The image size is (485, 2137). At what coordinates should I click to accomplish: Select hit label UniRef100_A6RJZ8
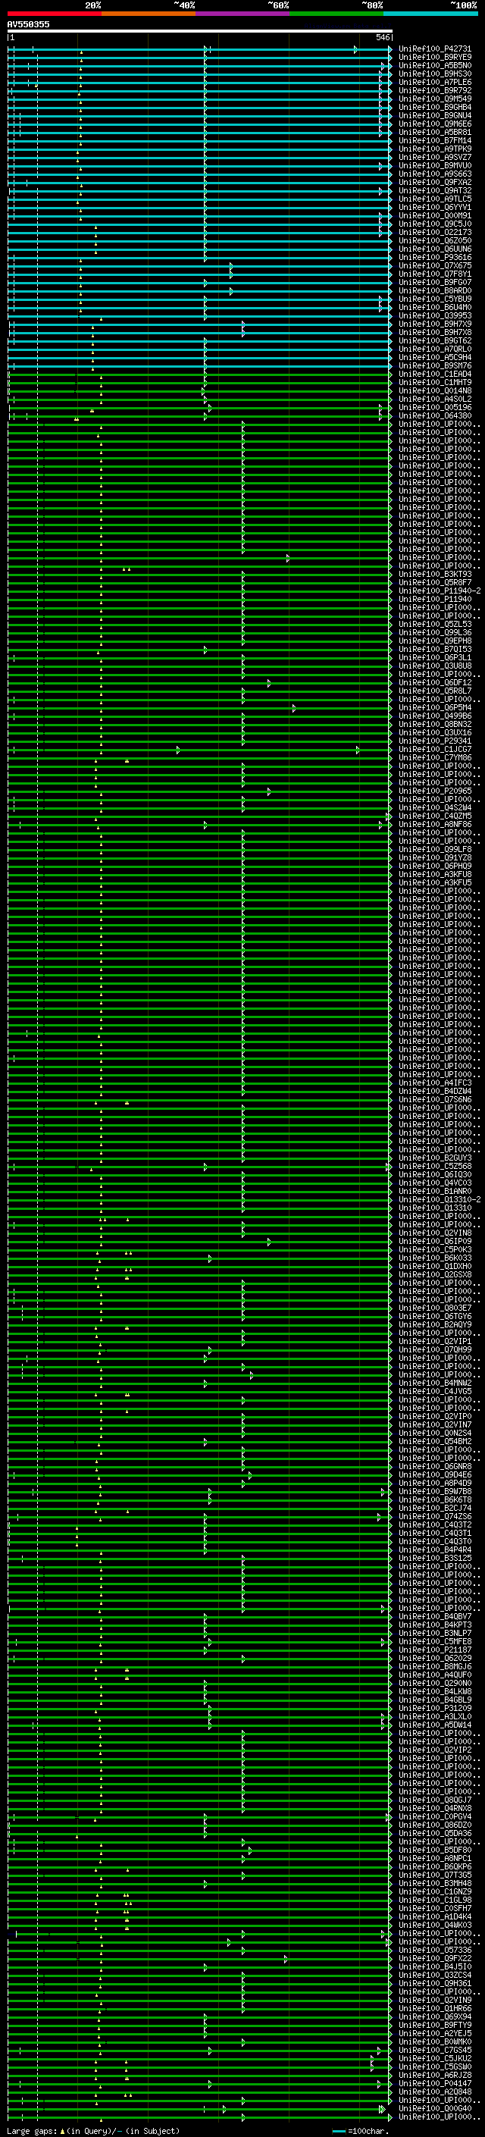[x=434, y=2074]
